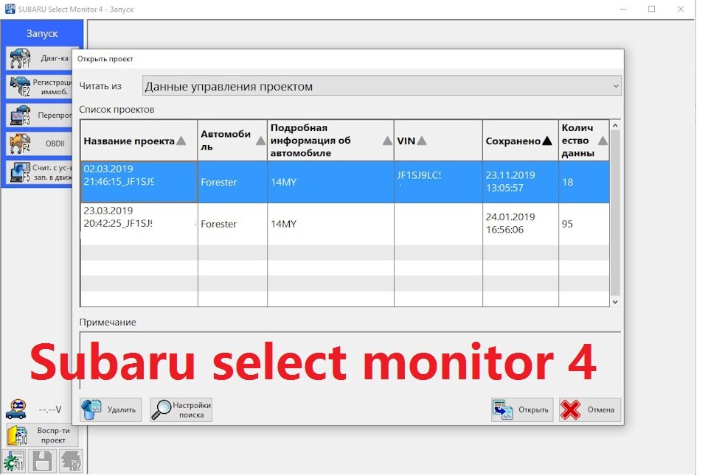
Task: Click the Удалить delete project button
Action: [111, 409]
